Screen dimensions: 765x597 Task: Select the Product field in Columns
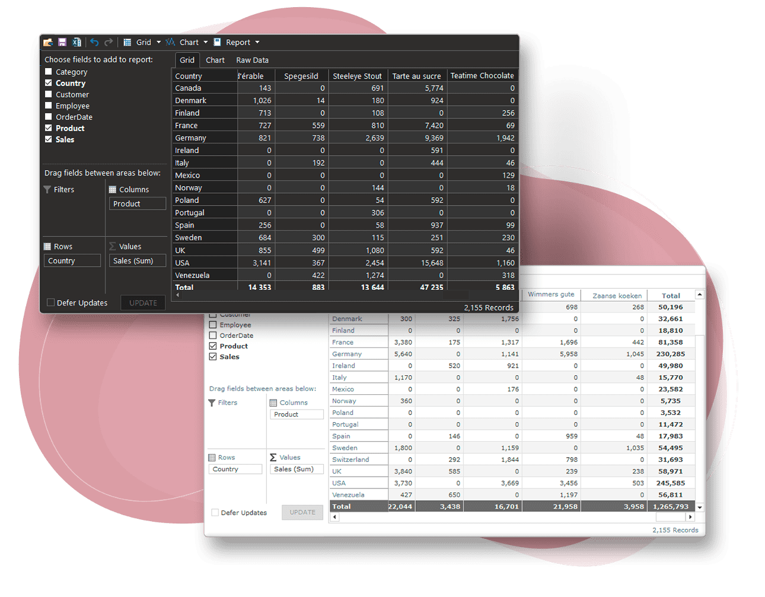click(x=137, y=203)
